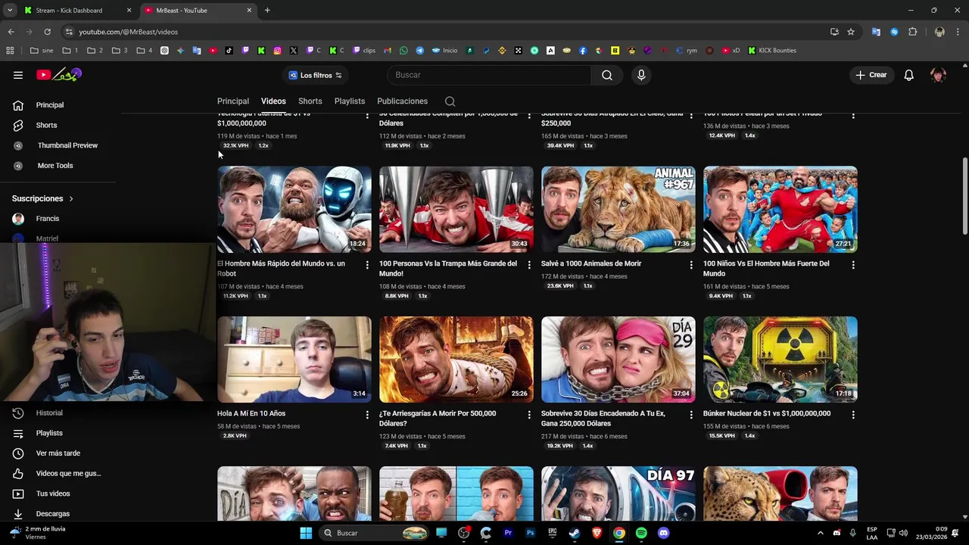Open options for Hola A Mí En 10 Años
969x545 pixels.
pyautogui.click(x=367, y=415)
